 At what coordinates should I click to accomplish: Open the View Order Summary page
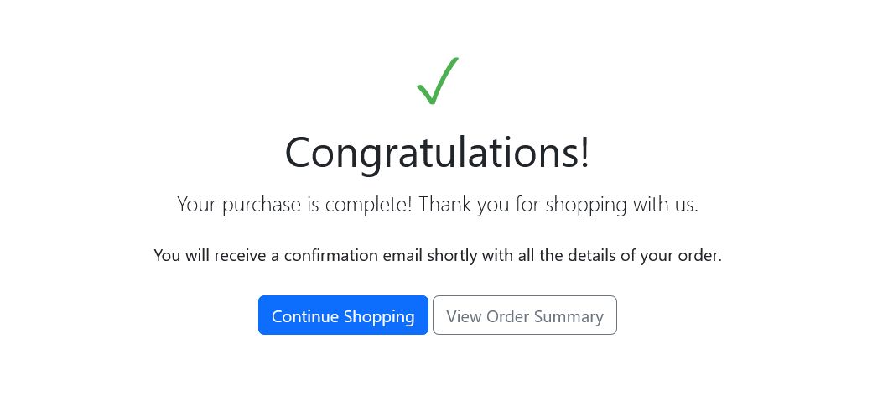point(525,315)
